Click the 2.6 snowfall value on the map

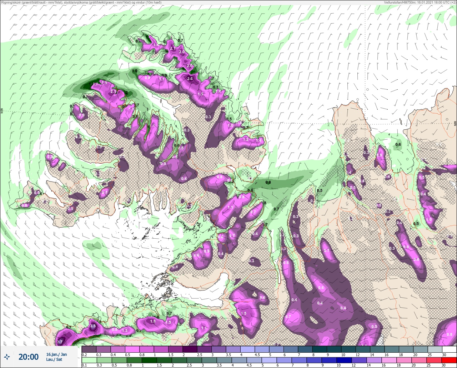190,79
